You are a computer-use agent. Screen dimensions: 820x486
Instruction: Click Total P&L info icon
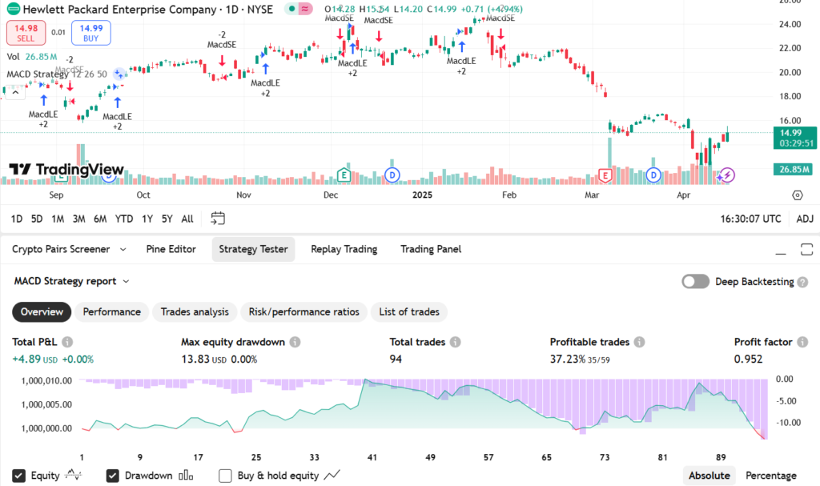coord(67,342)
